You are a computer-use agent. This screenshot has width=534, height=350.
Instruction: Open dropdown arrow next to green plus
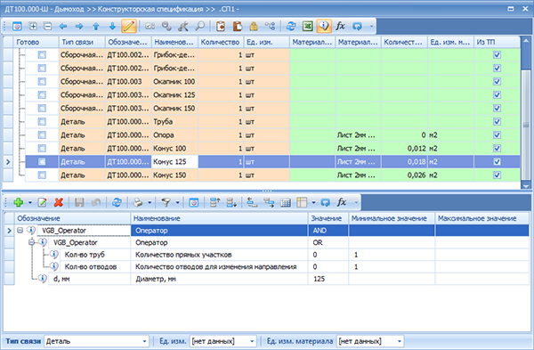point(30,203)
